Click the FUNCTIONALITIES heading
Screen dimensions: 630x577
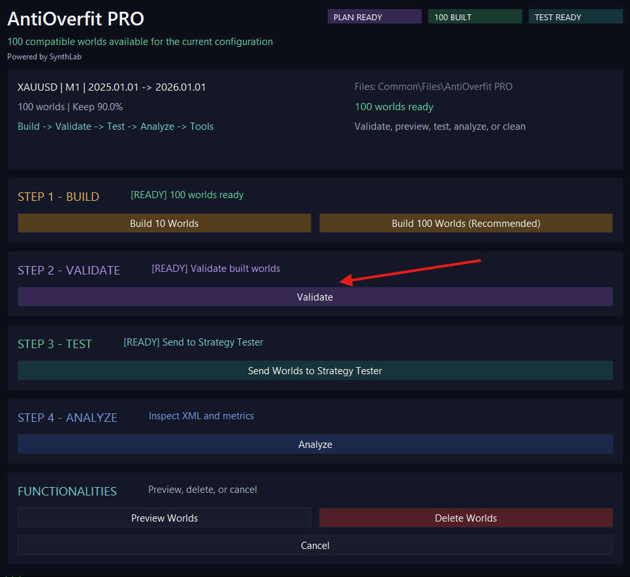point(67,491)
